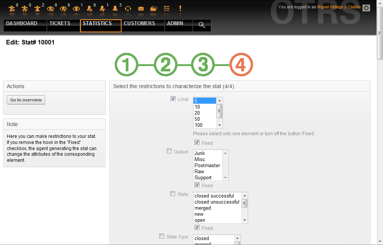Open the Admin menu
The image size is (383, 245).
175,24
